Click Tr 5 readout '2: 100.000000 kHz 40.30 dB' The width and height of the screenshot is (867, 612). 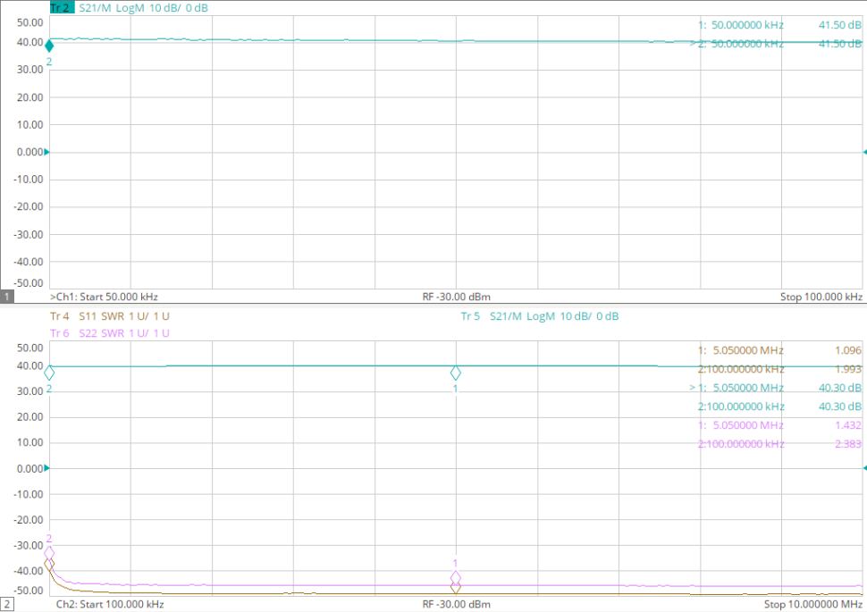pos(779,407)
